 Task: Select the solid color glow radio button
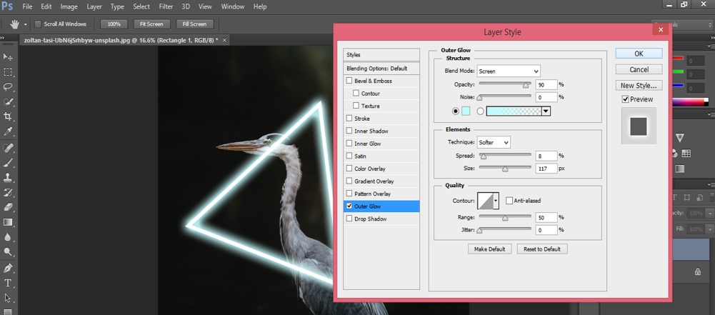(x=456, y=111)
